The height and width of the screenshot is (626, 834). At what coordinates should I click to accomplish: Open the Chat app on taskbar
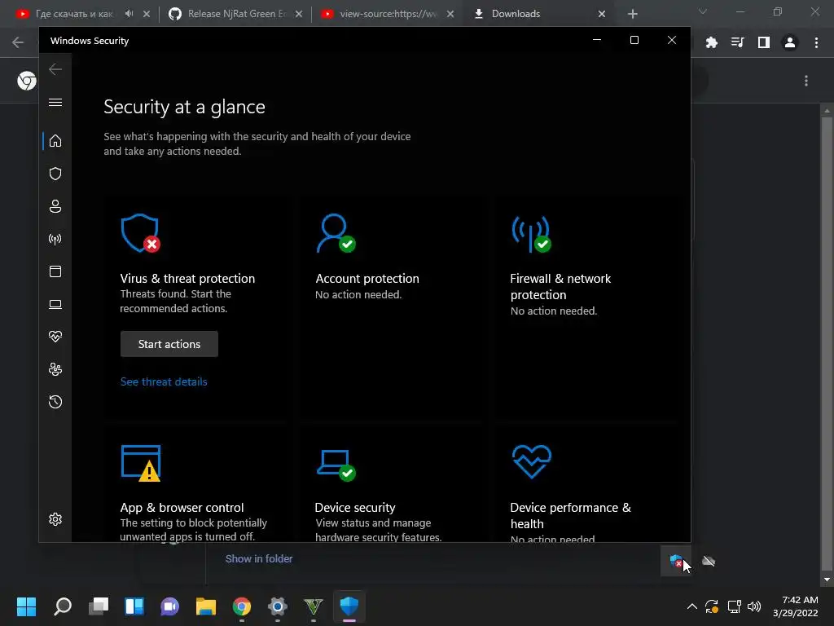tap(169, 606)
